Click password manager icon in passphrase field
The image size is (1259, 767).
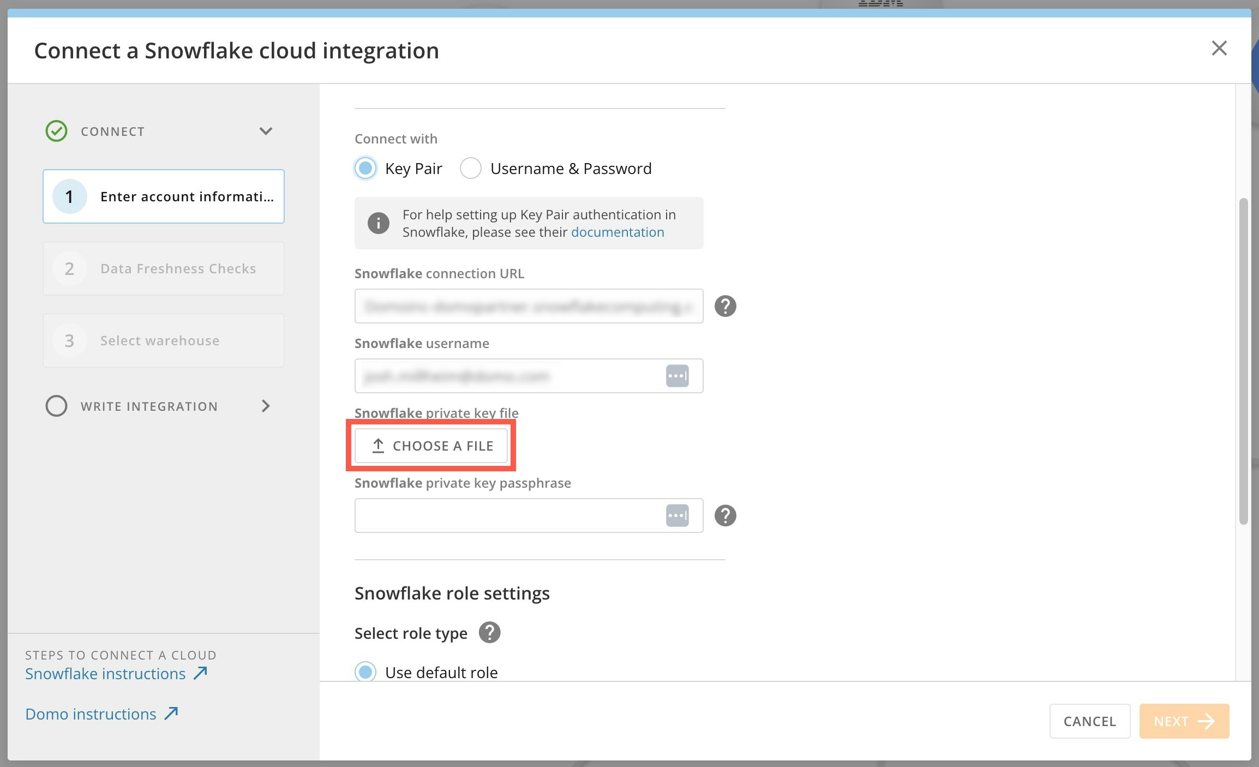(677, 516)
